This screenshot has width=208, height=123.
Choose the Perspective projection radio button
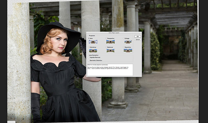point(106,38)
